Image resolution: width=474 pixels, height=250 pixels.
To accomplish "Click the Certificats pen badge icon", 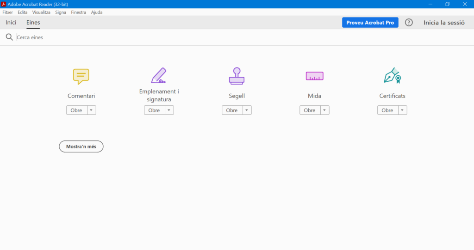I will [x=392, y=76].
